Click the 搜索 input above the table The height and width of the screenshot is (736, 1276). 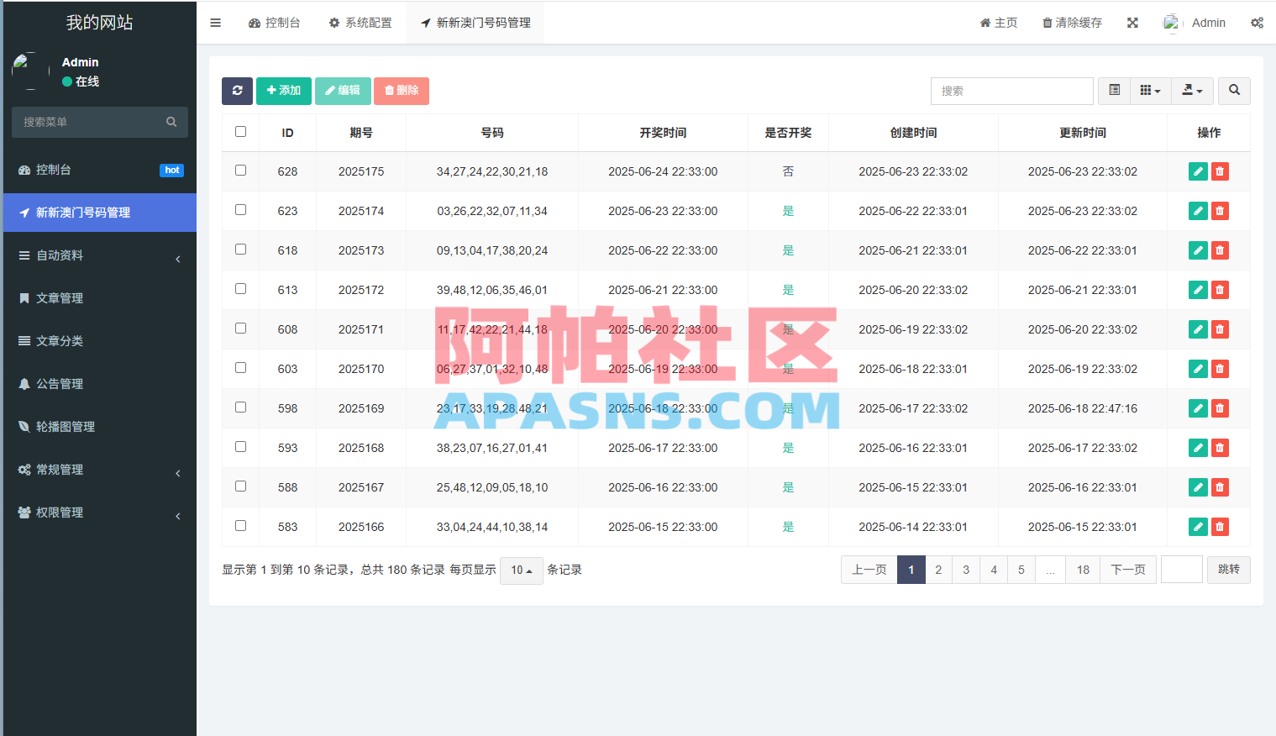(1012, 91)
